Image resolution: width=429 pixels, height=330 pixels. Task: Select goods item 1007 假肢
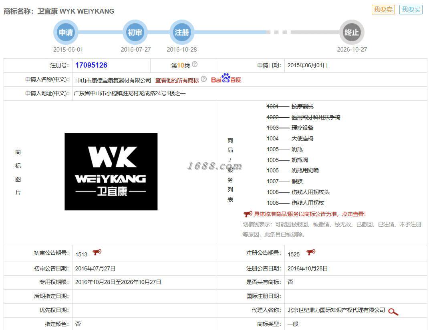[284, 181]
